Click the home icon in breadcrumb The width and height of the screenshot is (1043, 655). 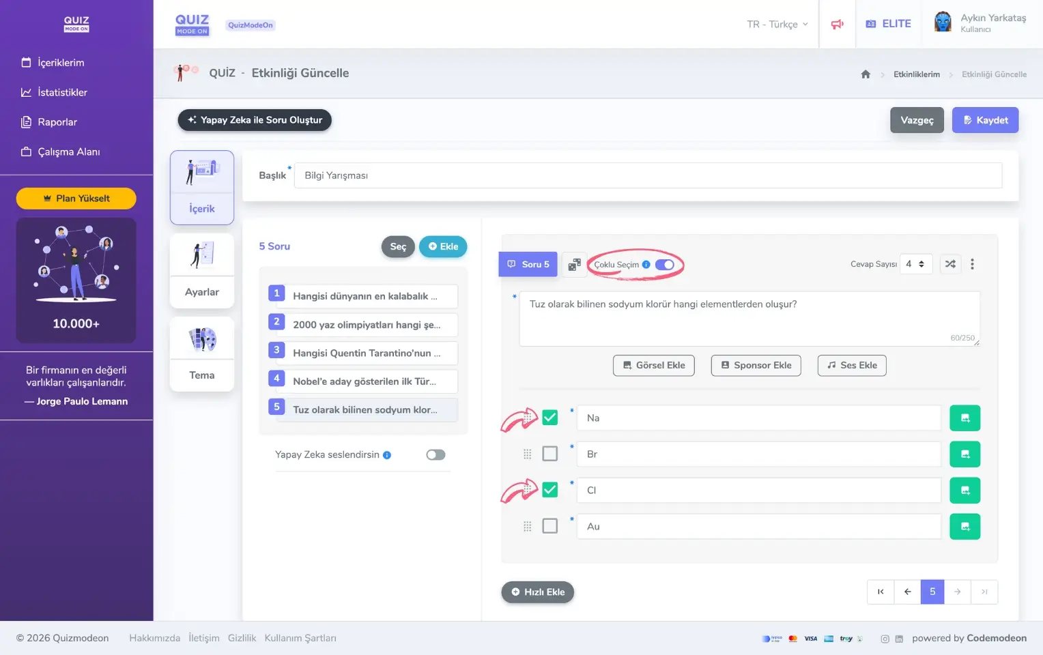pos(866,74)
